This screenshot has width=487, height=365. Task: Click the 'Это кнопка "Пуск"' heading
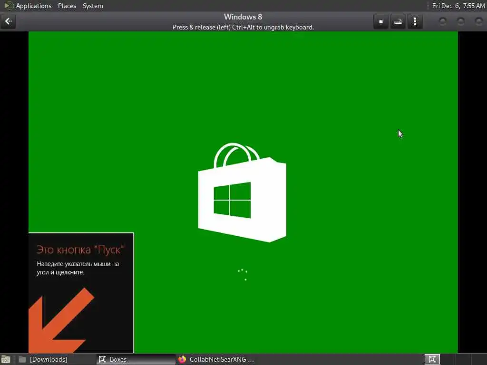[80, 250]
